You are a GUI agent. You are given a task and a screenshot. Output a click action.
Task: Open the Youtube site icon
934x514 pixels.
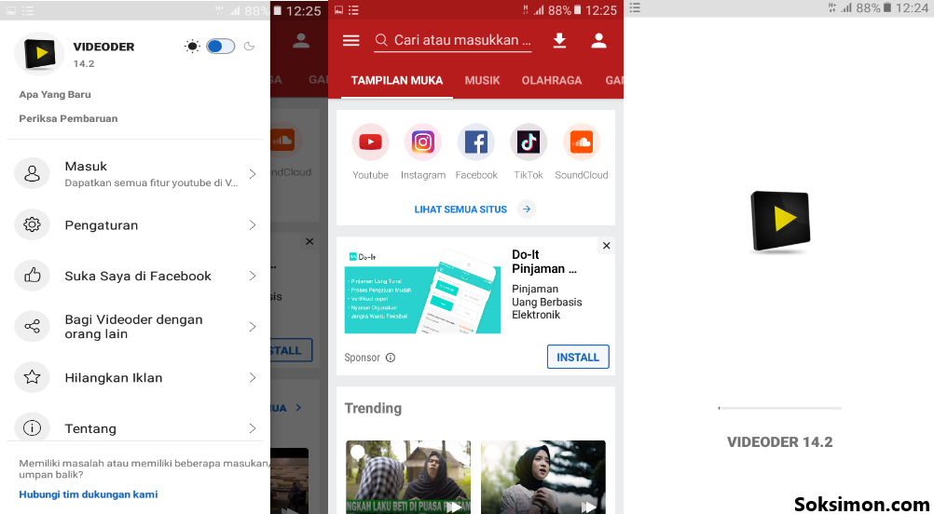click(x=370, y=142)
